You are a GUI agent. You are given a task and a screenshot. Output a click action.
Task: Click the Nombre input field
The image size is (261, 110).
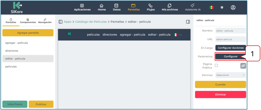230,31
